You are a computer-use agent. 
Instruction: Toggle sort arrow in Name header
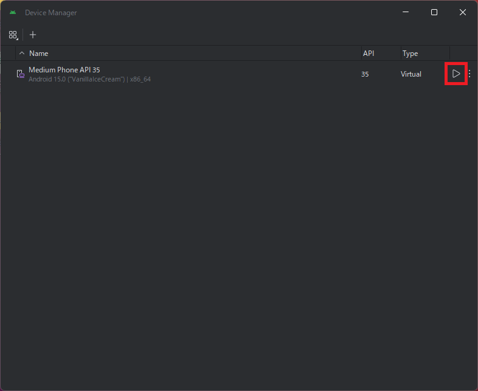point(22,54)
